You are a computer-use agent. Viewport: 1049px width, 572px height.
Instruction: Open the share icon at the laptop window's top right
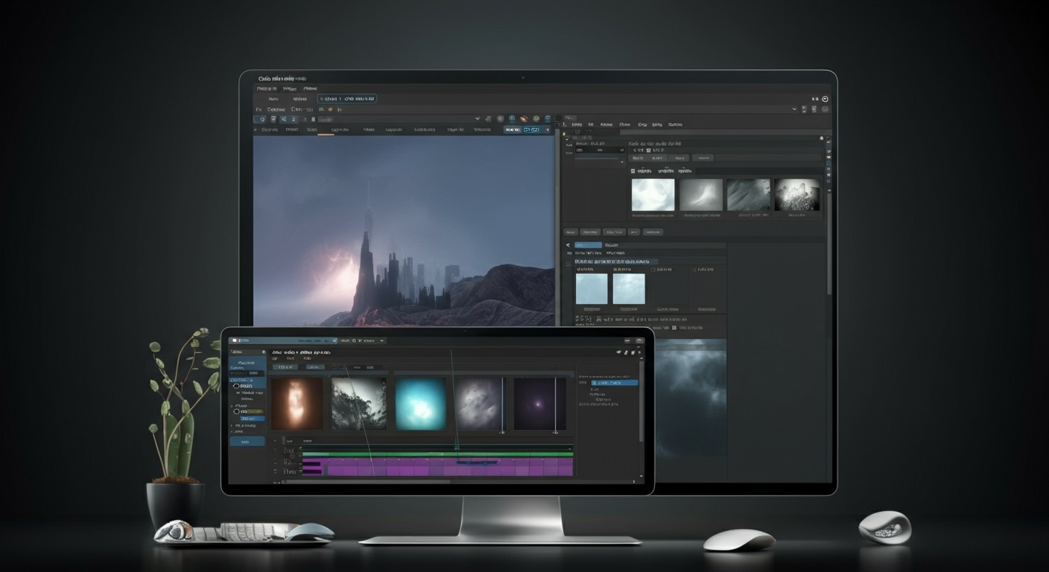(619, 351)
